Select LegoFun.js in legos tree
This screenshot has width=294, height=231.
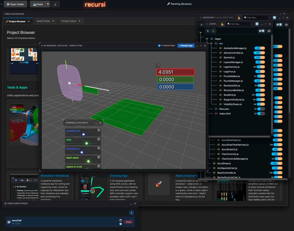tap(229, 71)
